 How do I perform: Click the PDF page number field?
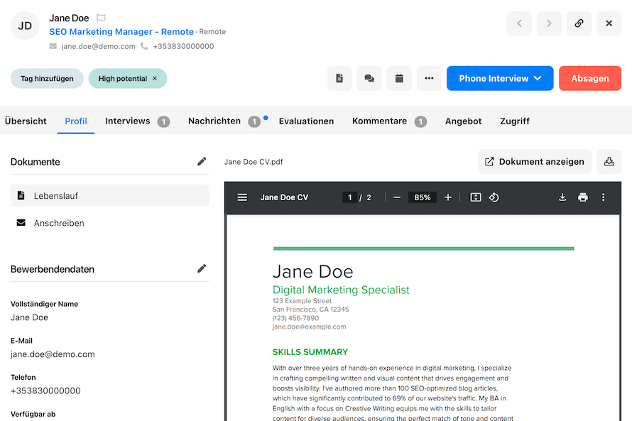pos(349,197)
